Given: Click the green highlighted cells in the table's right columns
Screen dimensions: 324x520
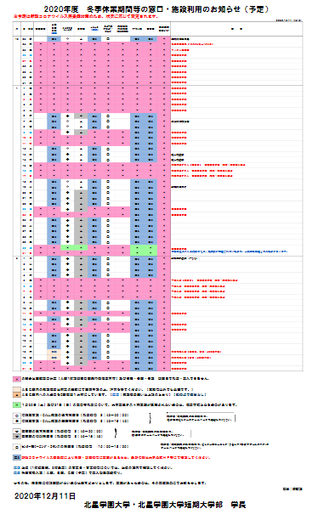Looking at the screenshot, I should 144,251.
